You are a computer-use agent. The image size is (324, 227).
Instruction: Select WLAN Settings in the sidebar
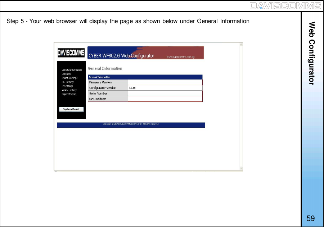(x=69, y=90)
